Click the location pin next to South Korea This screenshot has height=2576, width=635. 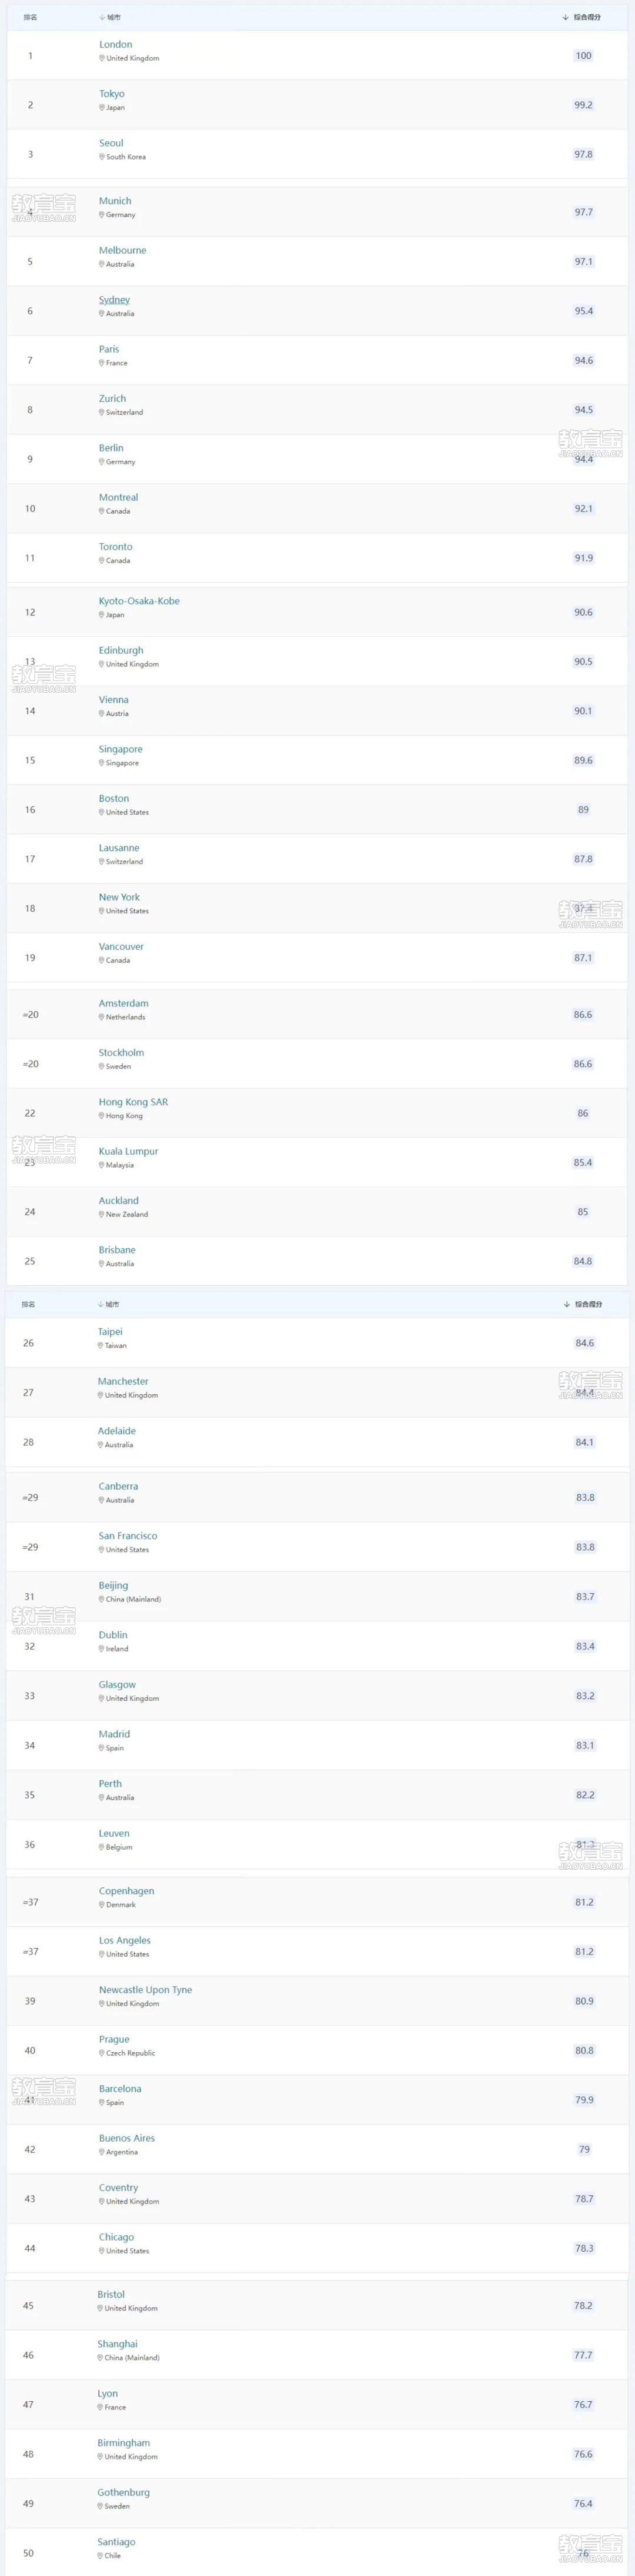click(102, 157)
